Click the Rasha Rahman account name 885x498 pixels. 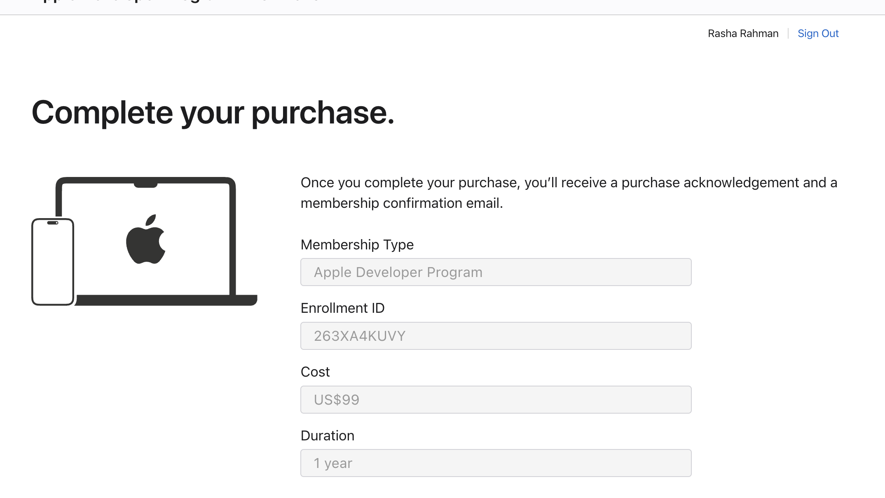coord(743,33)
